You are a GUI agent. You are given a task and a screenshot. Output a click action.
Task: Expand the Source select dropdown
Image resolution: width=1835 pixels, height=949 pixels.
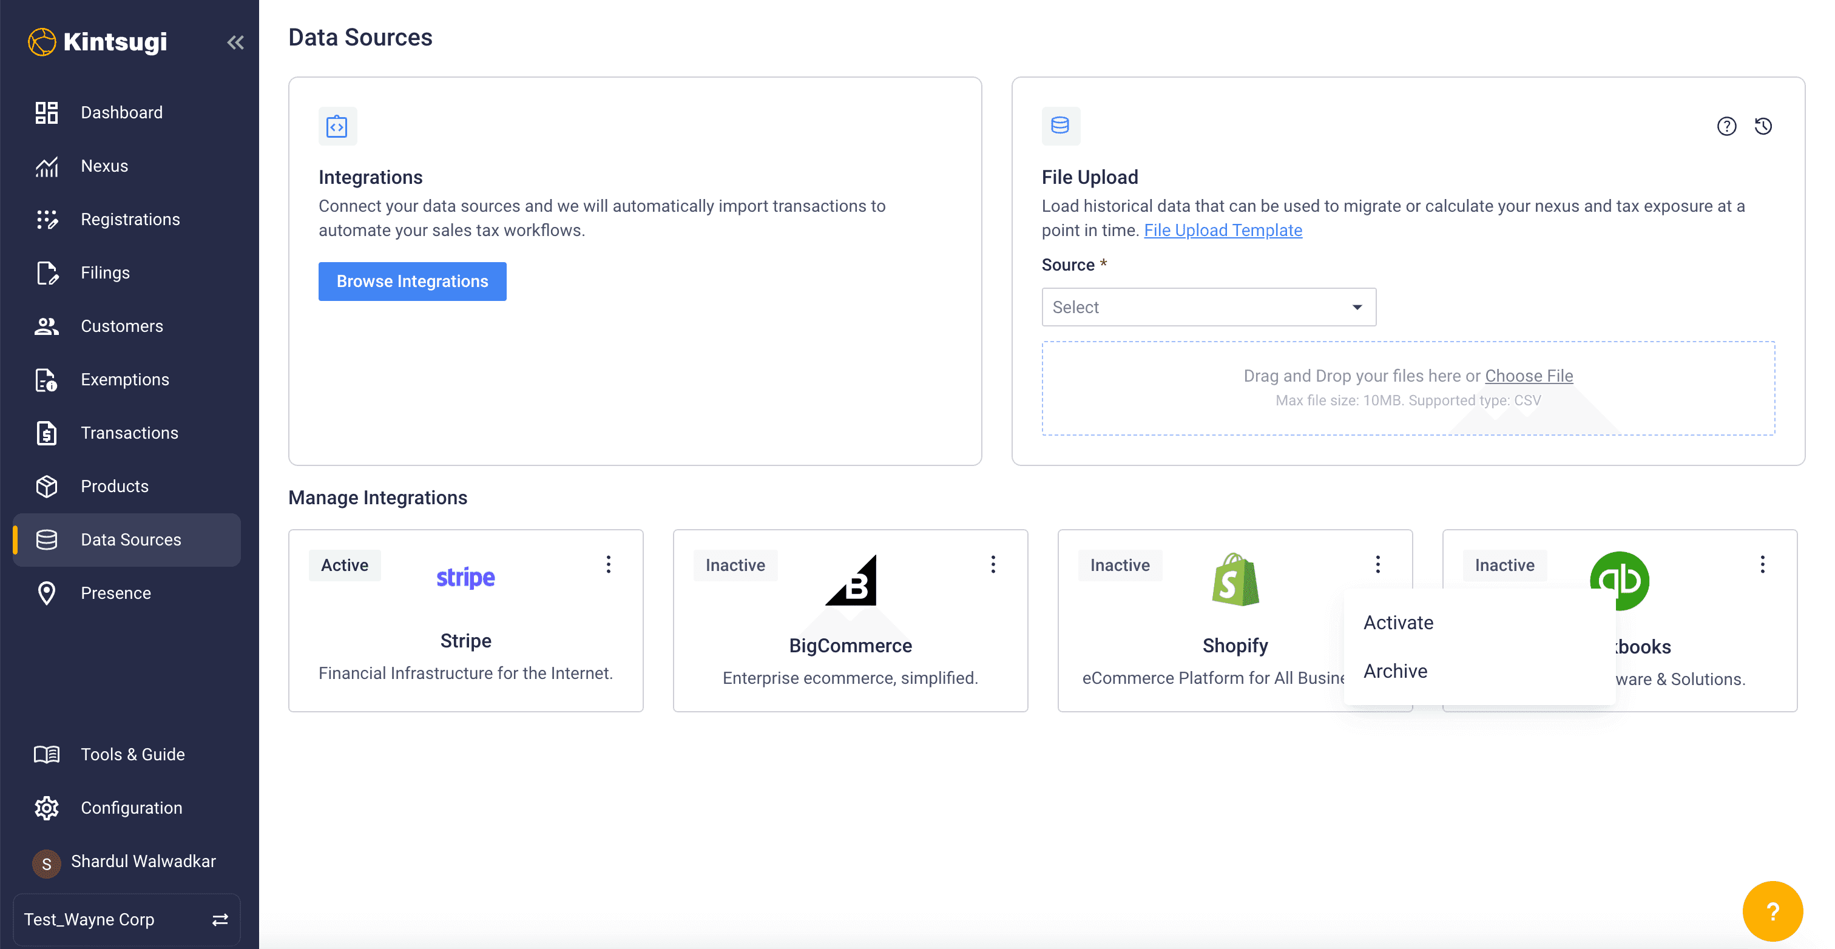point(1208,307)
